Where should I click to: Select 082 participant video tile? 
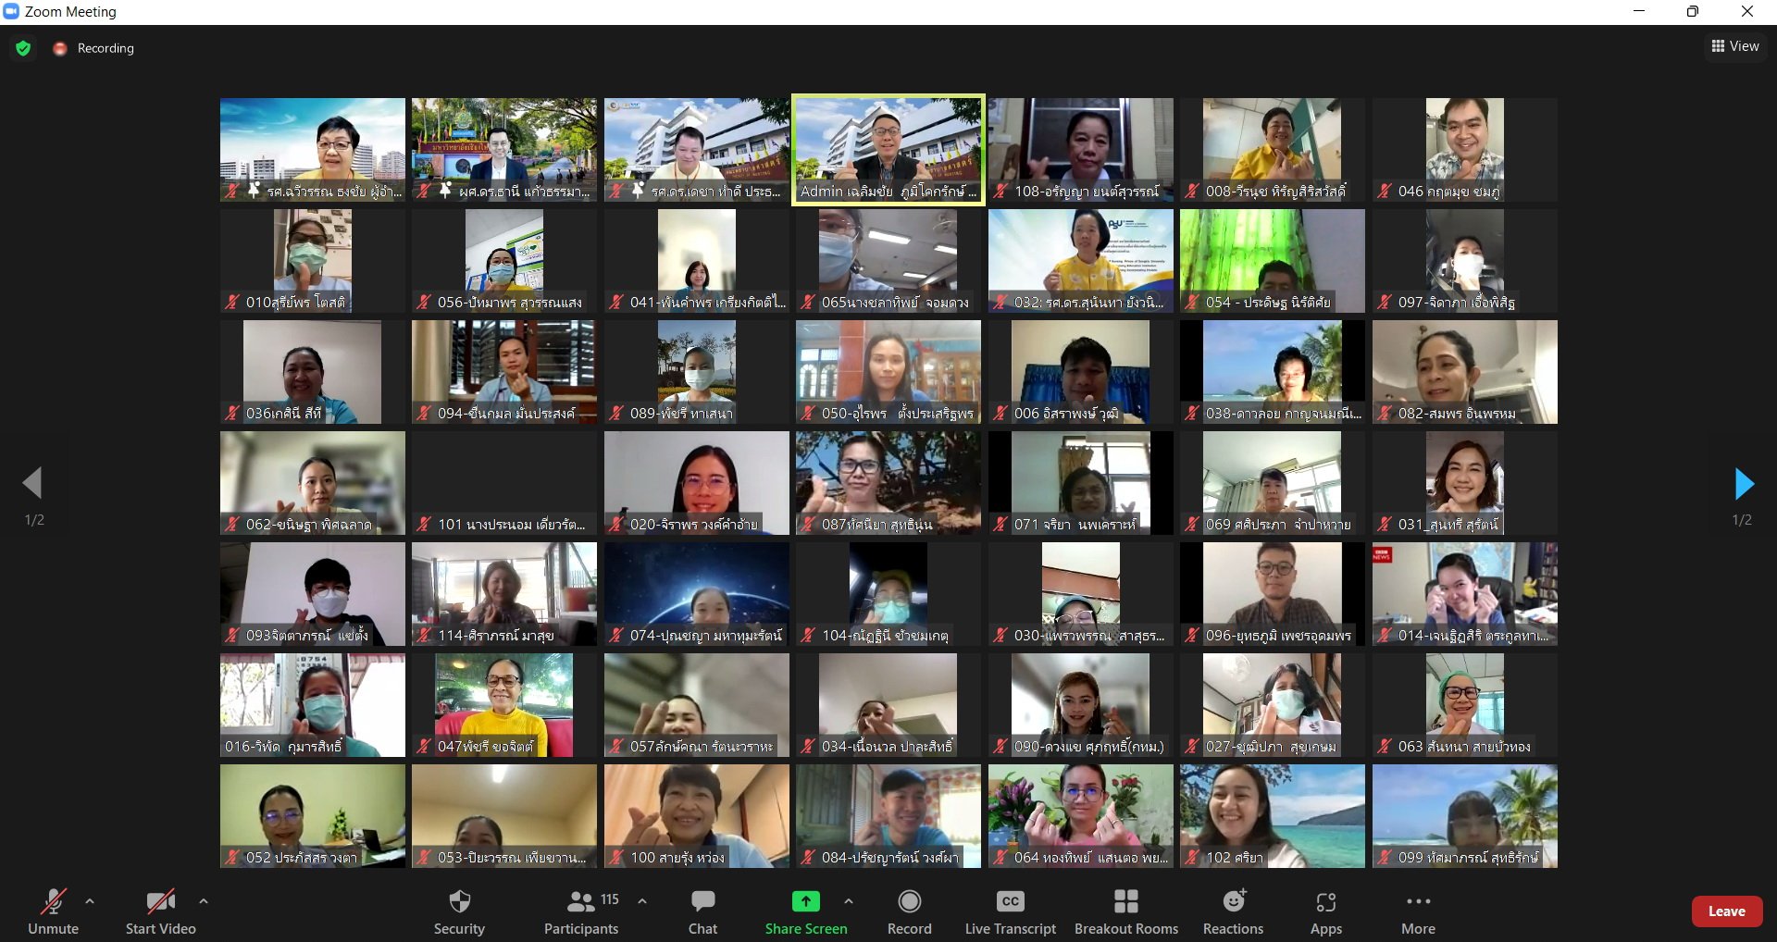(x=1465, y=372)
